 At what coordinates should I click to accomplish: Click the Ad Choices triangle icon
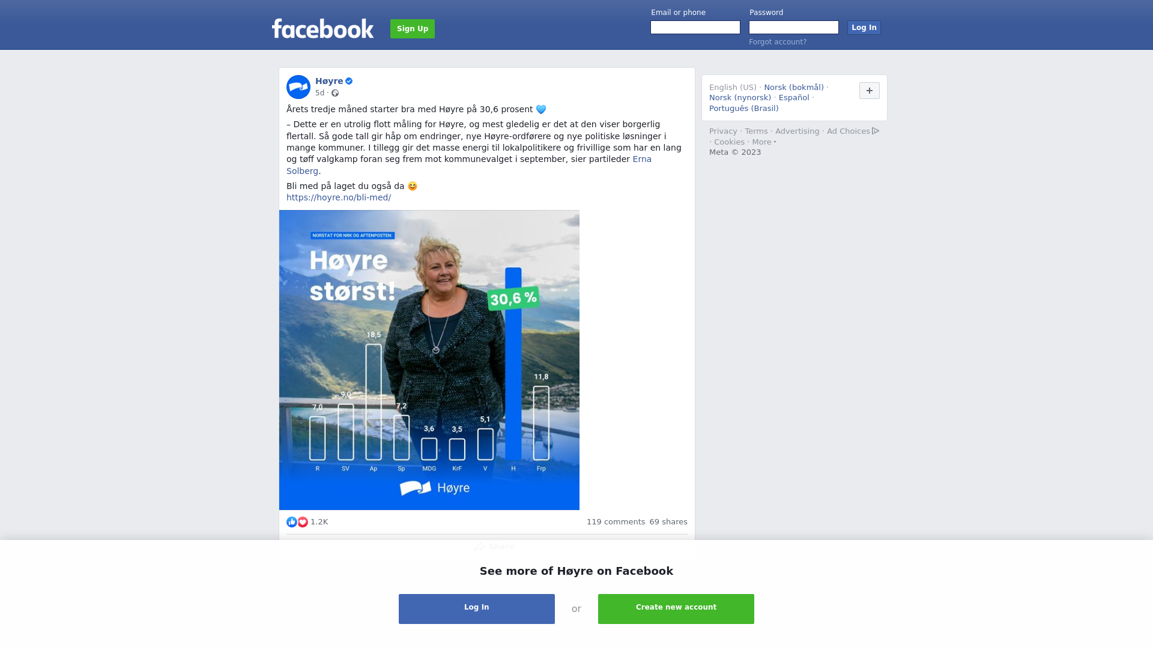(876, 131)
